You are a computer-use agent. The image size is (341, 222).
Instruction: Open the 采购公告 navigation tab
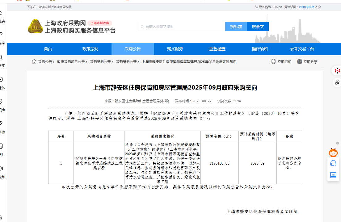coord(133,49)
